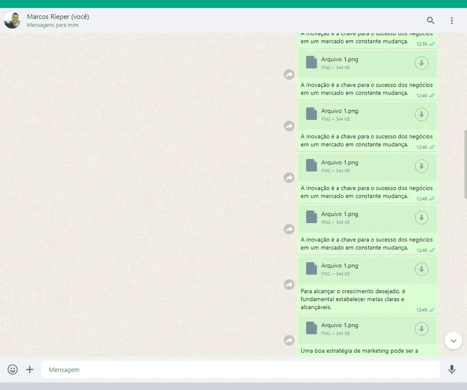
Task: Click the read receipt ticks beside 12:48
Action: click(432, 199)
